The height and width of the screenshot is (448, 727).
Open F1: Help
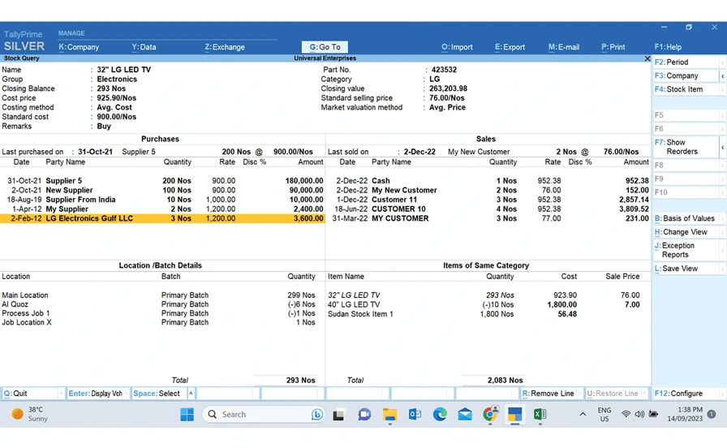pyautogui.click(x=668, y=47)
